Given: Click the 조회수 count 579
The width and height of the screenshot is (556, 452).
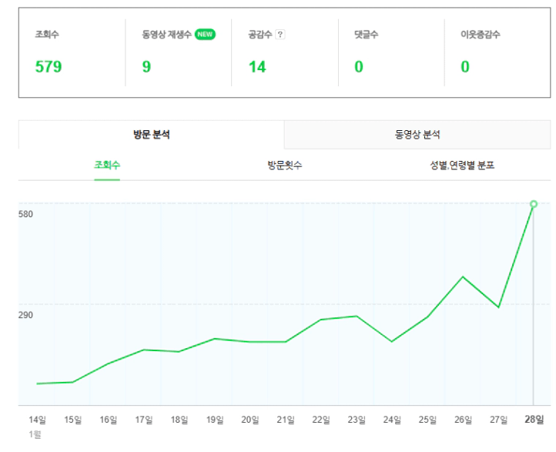Looking at the screenshot, I should [x=49, y=67].
